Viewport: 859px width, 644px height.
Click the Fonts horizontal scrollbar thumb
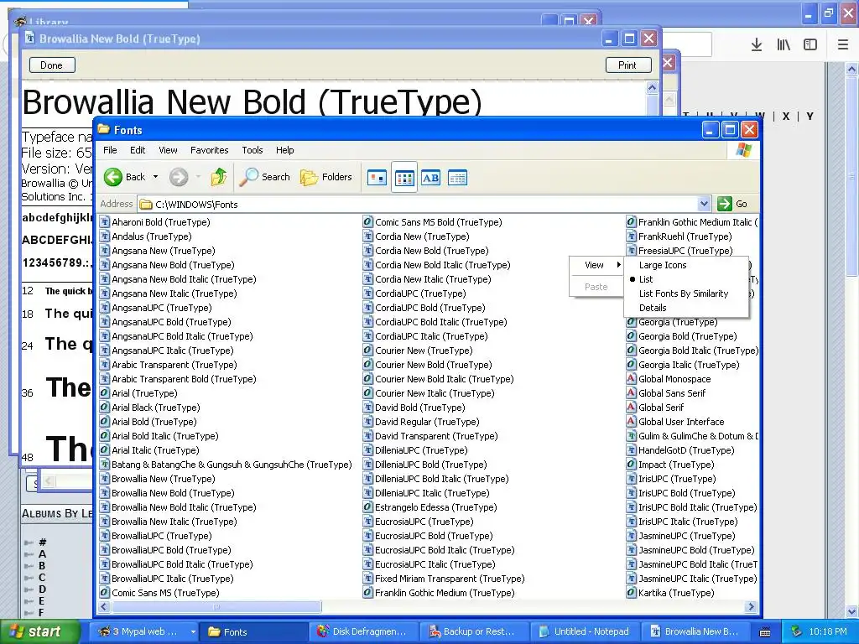216,607
